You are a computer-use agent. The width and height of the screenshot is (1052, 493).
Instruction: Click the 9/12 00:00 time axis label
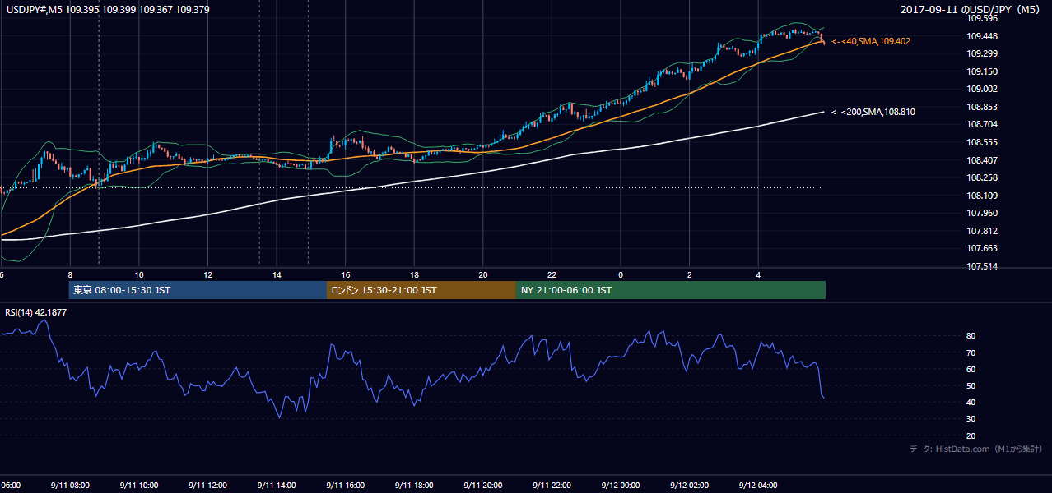coord(621,486)
